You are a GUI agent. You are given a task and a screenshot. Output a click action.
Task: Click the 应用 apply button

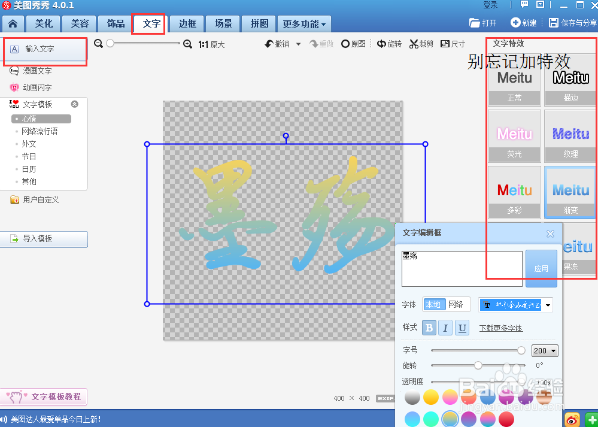pos(541,269)
